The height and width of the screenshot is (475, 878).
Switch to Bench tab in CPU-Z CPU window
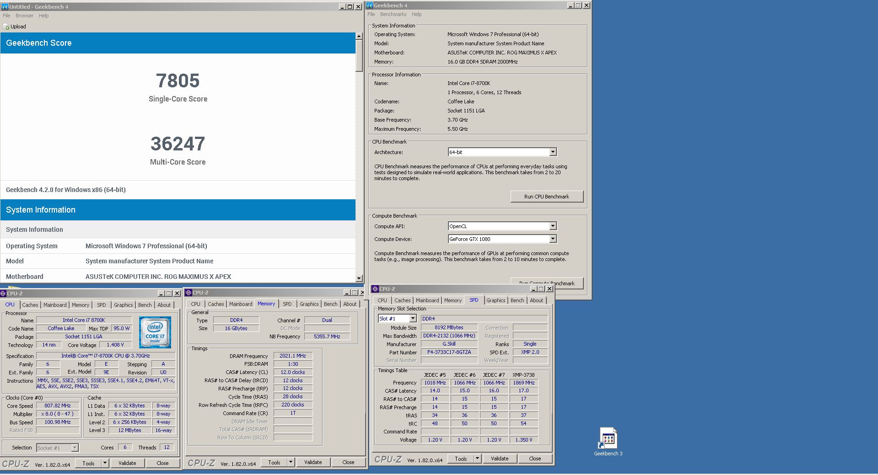click(145, 305)
